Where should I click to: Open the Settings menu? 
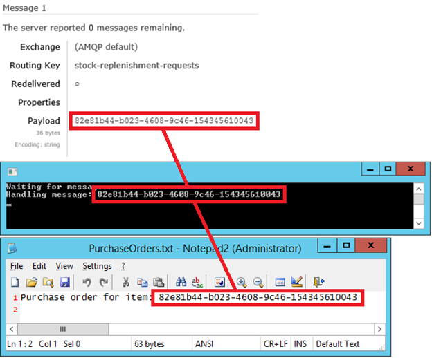tap(97, 266)
